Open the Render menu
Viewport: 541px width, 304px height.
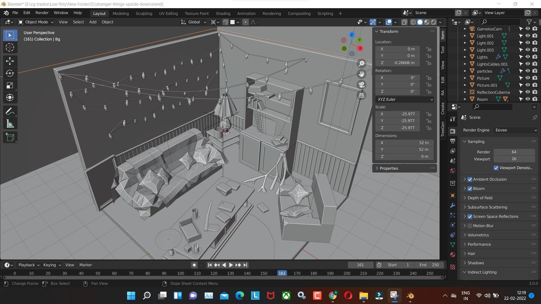(x=42, y=13)
